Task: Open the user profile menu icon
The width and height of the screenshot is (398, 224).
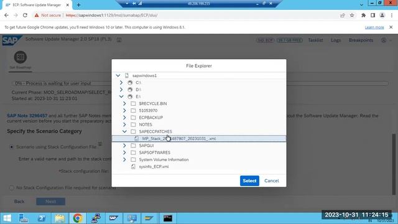Action: [x=384, y=40]
